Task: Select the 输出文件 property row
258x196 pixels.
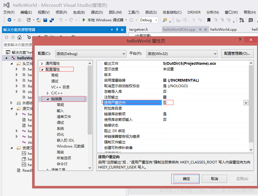Action: coord(176,64)
